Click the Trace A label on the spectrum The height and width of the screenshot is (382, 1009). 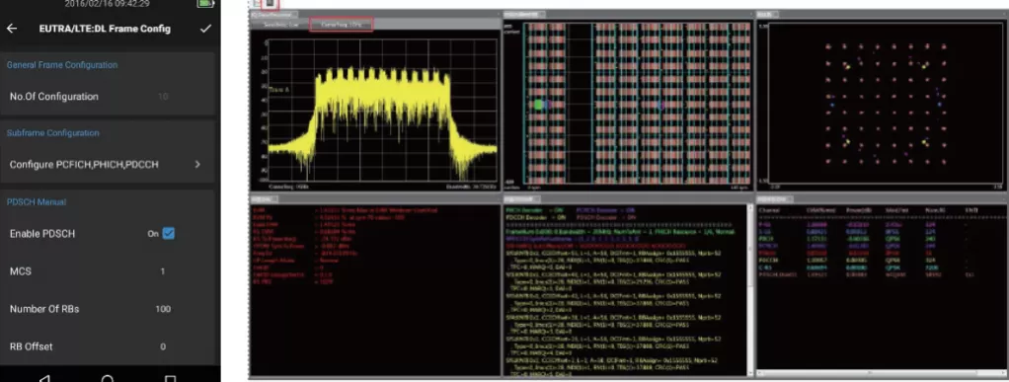tap(279, 90)
